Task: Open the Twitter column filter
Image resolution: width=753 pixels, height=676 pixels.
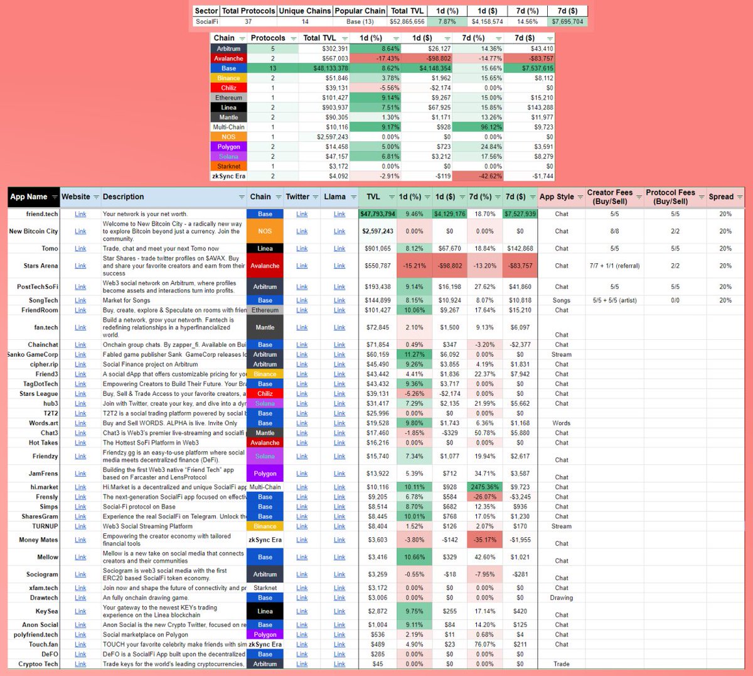Action: pos(316,197)
